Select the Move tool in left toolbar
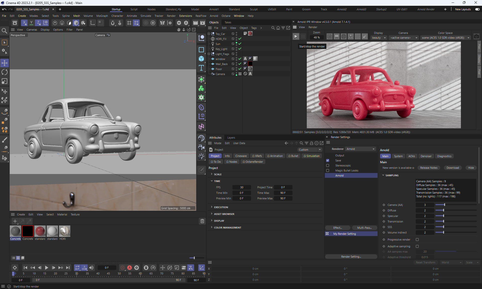 5,63
